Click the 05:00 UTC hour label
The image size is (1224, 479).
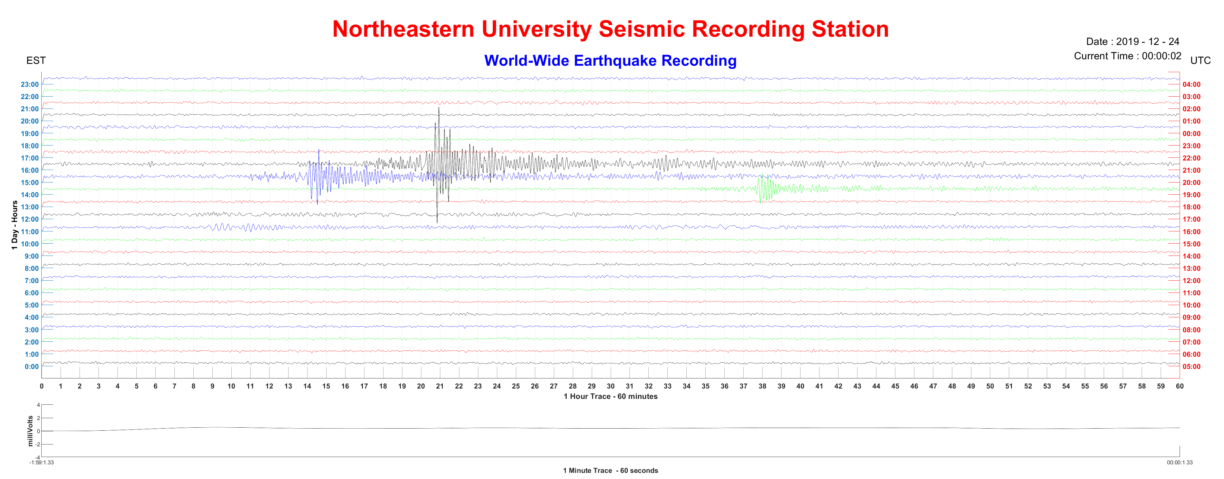pyautogui.click(x=1191, y=367)
